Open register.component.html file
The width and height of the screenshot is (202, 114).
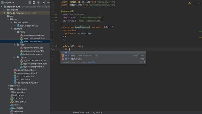tap(35, 64)
